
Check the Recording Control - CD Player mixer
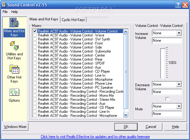35,107
